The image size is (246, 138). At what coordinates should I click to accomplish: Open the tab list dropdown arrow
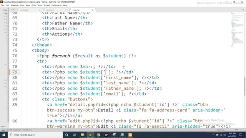[243, 10]
